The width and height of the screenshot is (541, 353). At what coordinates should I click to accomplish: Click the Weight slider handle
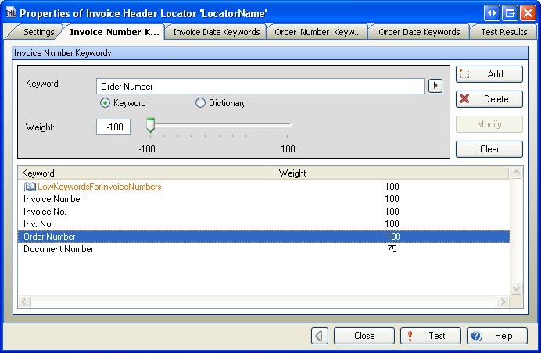(x=150, y=125)
